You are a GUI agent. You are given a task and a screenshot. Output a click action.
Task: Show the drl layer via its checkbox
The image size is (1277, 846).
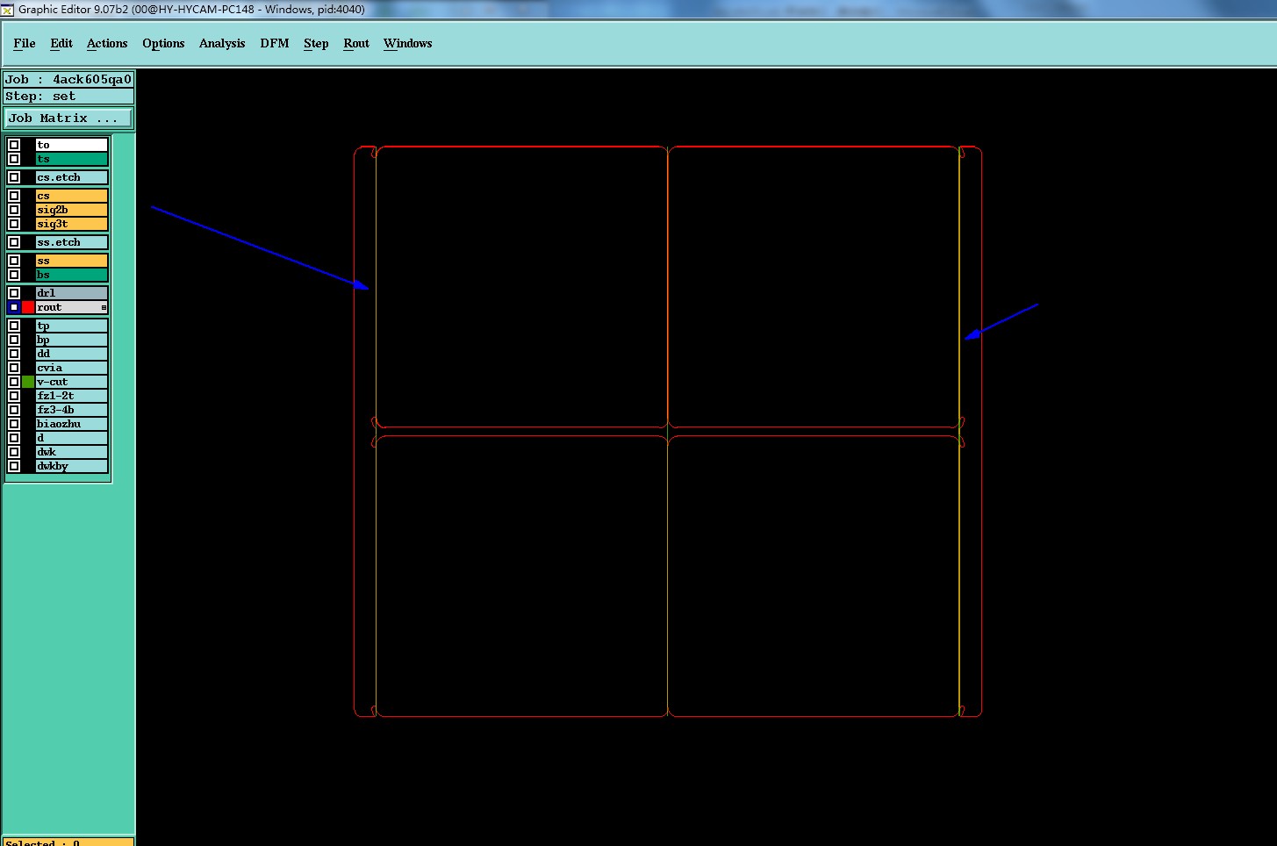pos(14,293)
